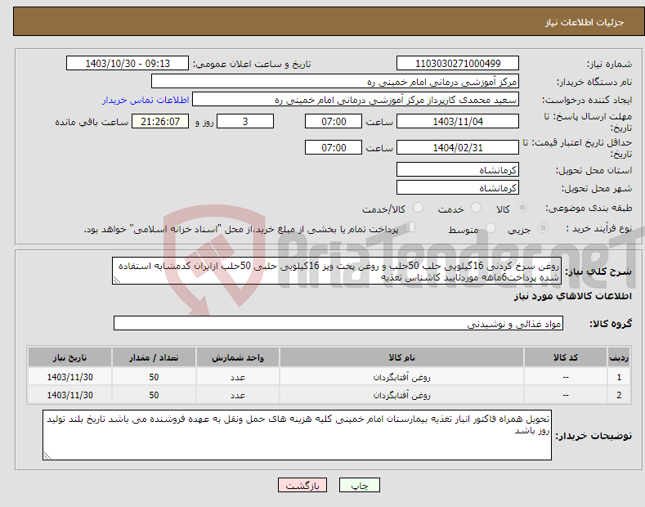This screenshot has height=507, width=645.
Task: Click the response deadline date 1403/11/04
Action: [458, 121]
